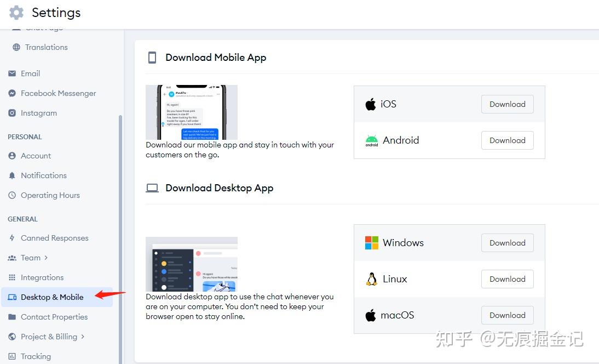Click the Facebook Messenger icon
Viewport: 599px width, 364px height.
pos(12,93)
